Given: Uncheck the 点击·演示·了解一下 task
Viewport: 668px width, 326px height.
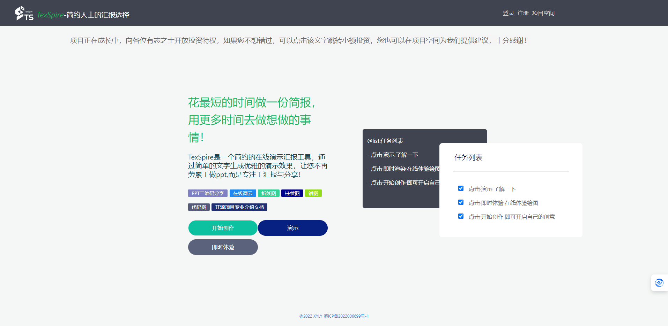Looking at the screenshot, I should 461,188.
